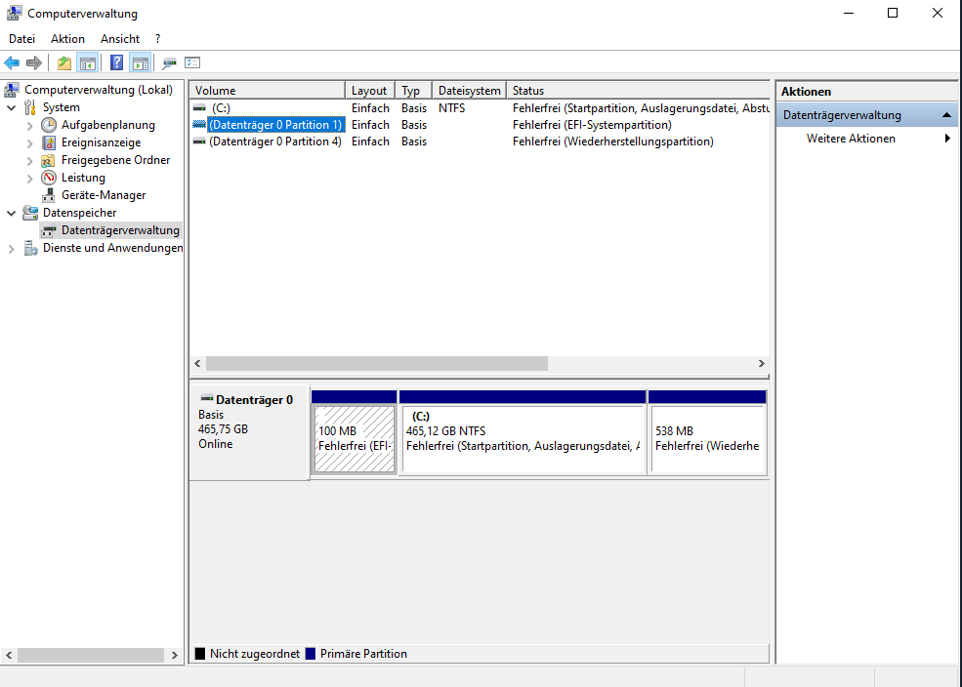Open the Help toolbar icon
This screenshot has height=687, width=962.
click(116, 62)
